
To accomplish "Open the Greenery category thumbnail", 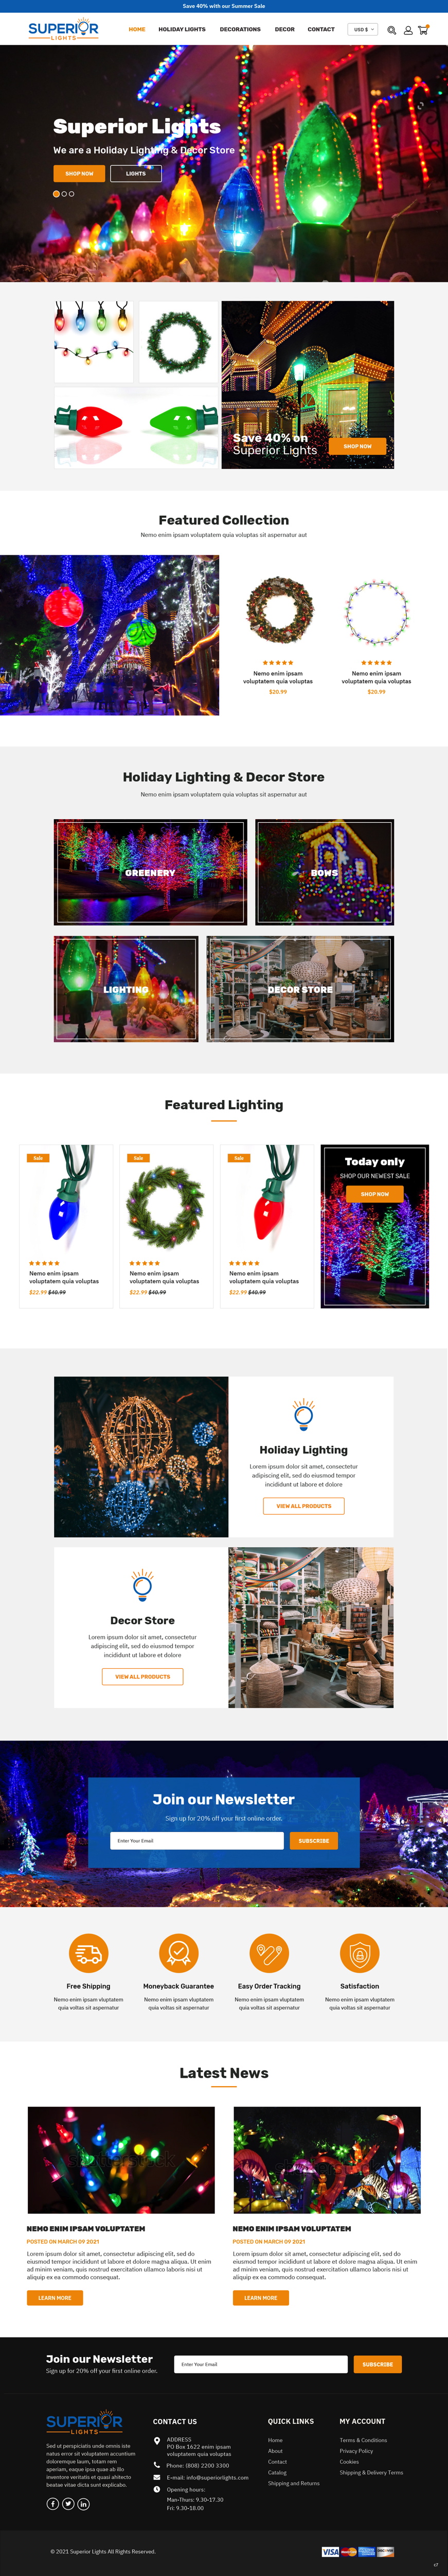I will click(150, 872).
